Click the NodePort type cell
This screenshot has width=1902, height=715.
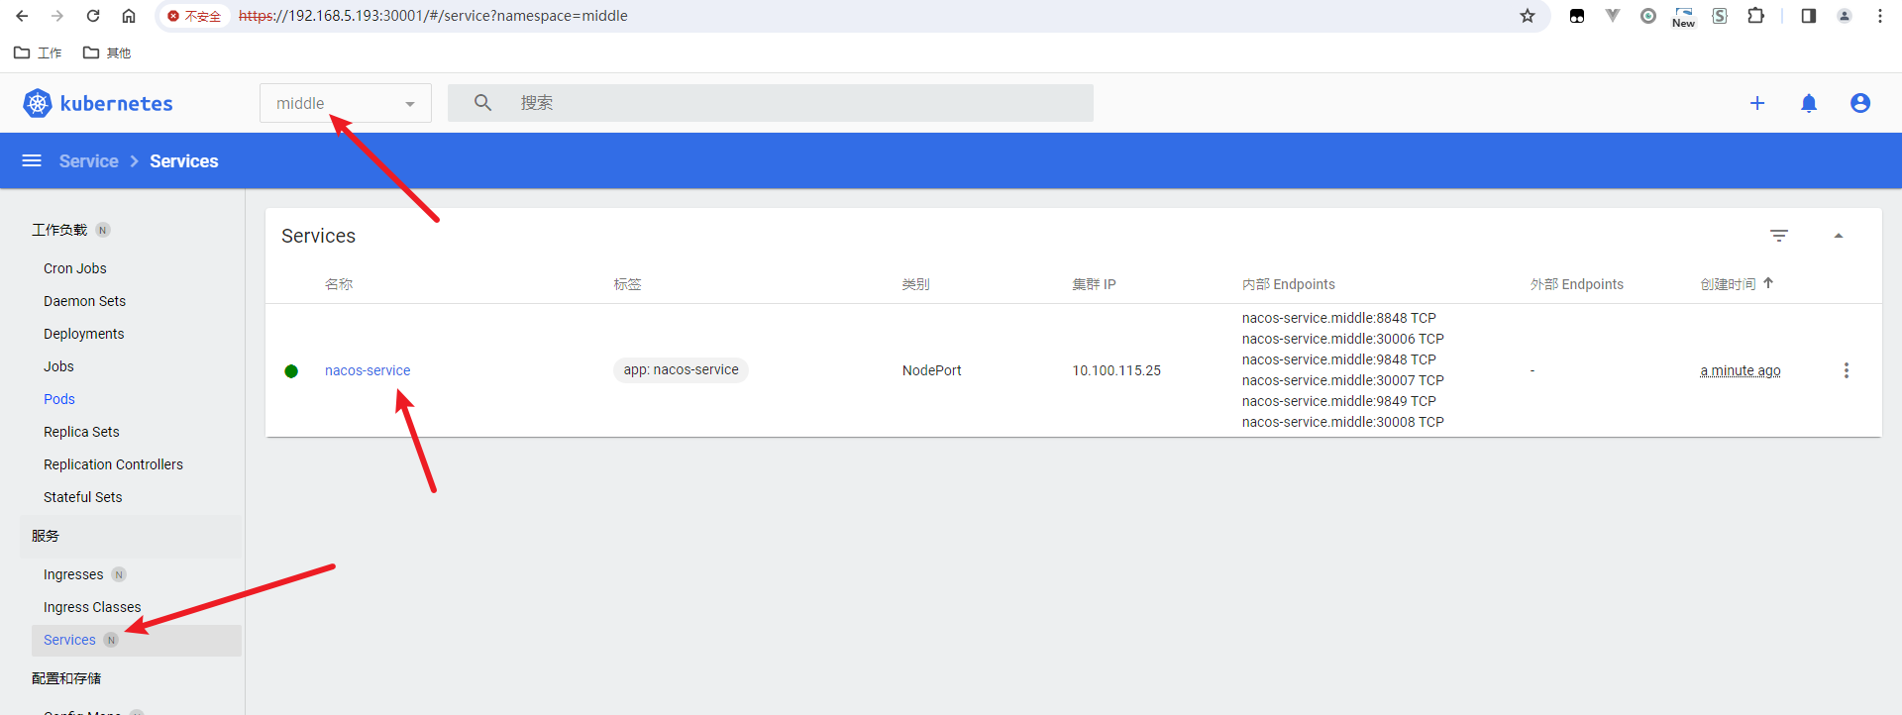[932, 370]
